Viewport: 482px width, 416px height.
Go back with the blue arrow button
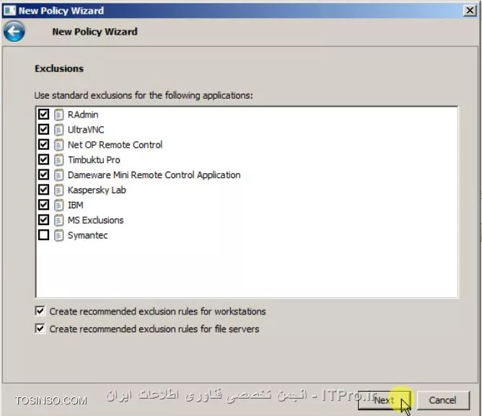(14, 31)
